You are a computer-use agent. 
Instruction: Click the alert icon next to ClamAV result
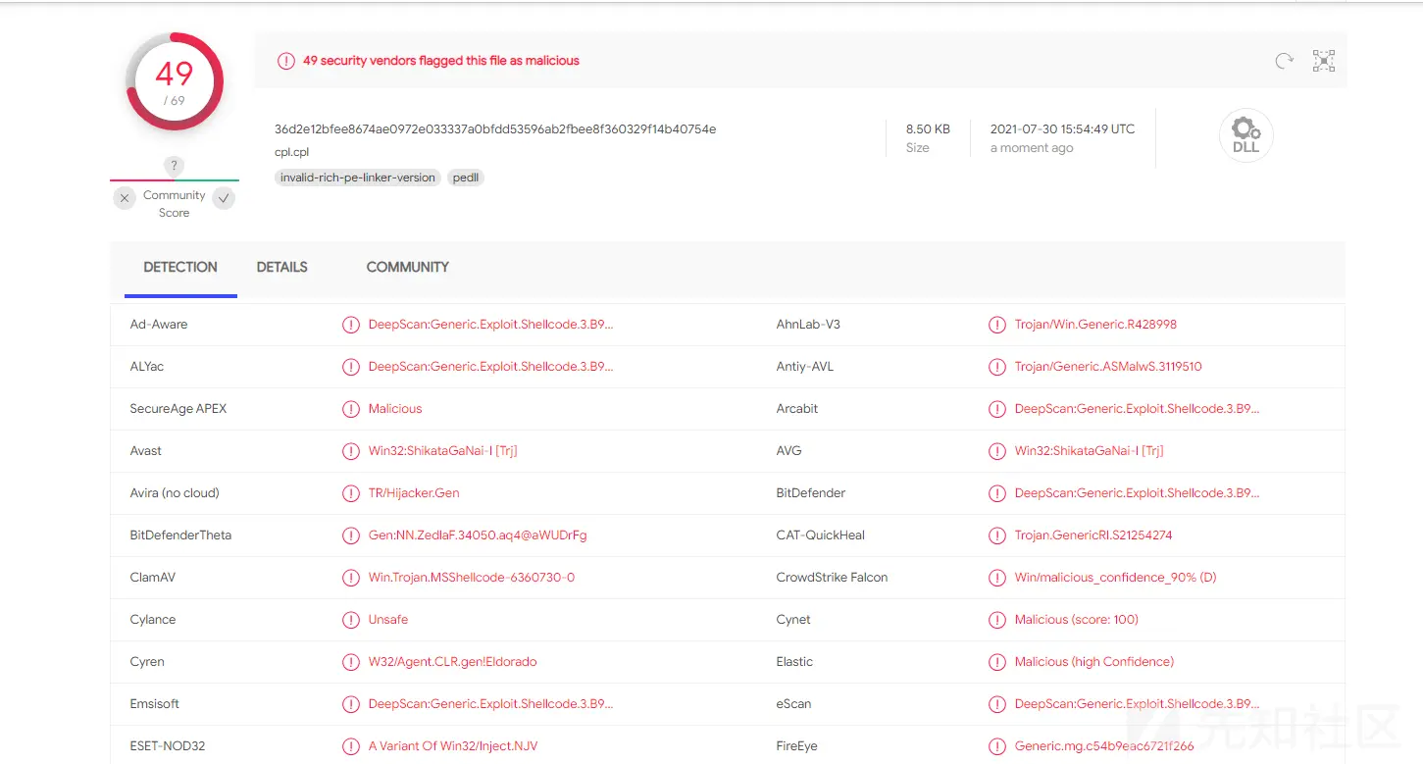(350, 578)
